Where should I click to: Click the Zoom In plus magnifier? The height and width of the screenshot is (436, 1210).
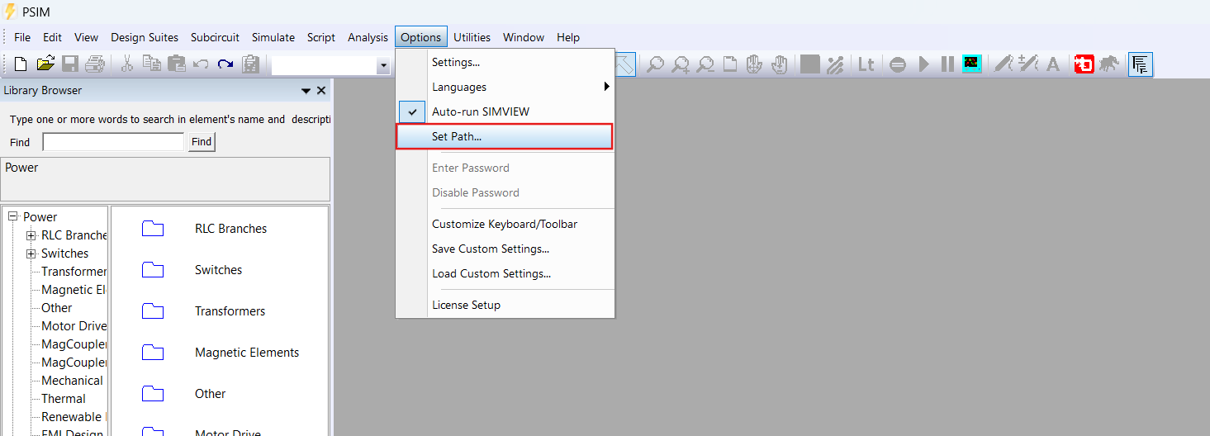[681, 64]
